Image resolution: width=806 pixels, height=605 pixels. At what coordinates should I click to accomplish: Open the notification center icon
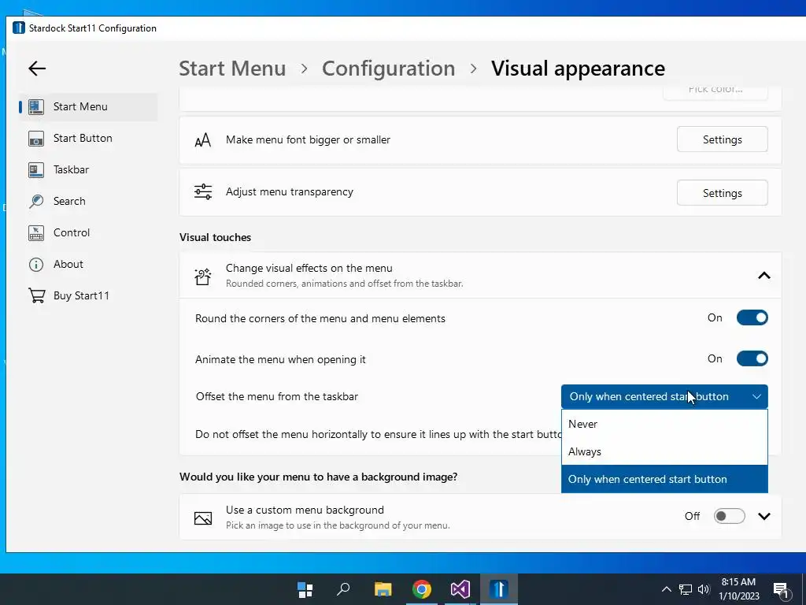782,591
